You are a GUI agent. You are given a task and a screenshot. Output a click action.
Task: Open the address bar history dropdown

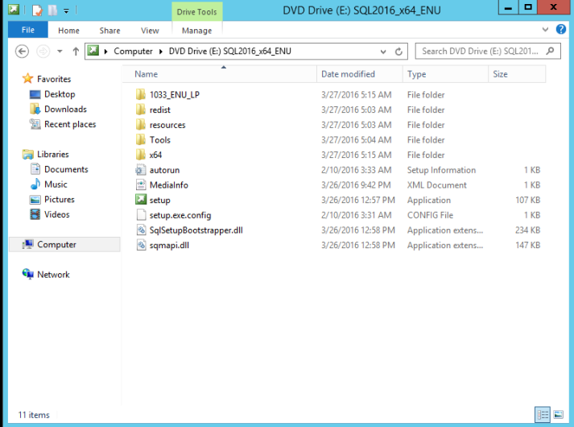coord(383,52)
